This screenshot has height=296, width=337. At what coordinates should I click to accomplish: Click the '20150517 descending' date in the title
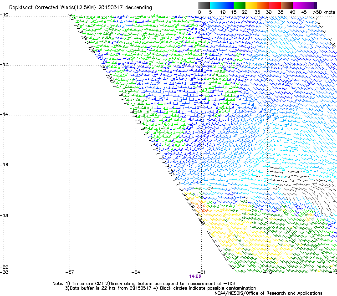tap(125, 8)
